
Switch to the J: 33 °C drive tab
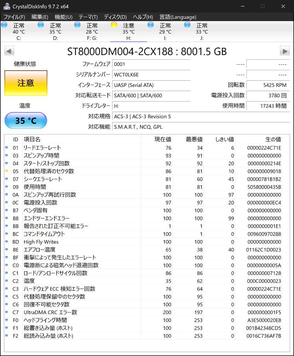202,32
